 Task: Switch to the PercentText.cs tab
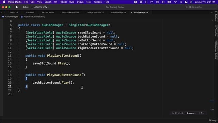(x=48, y=12)
